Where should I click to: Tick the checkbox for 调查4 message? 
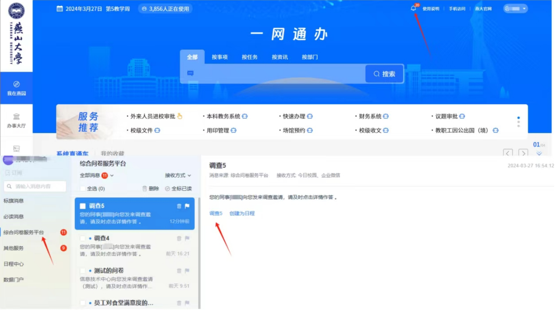[x=83, y=238]
